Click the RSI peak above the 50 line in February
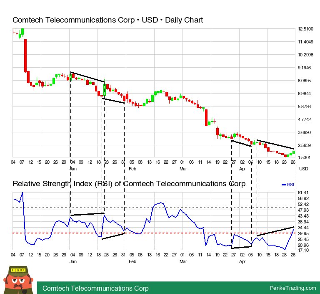 point(161,203)
